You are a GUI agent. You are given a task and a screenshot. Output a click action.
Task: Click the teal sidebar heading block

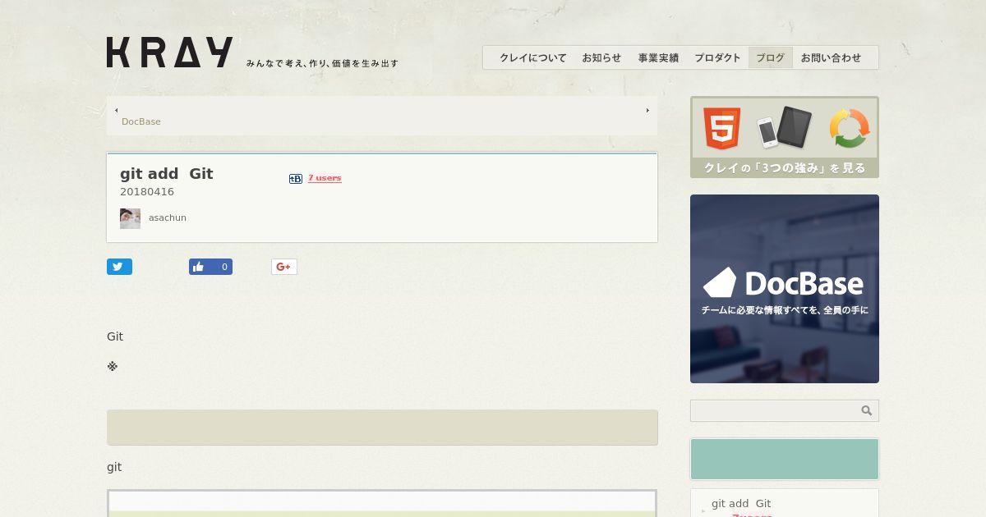(785, 459)
